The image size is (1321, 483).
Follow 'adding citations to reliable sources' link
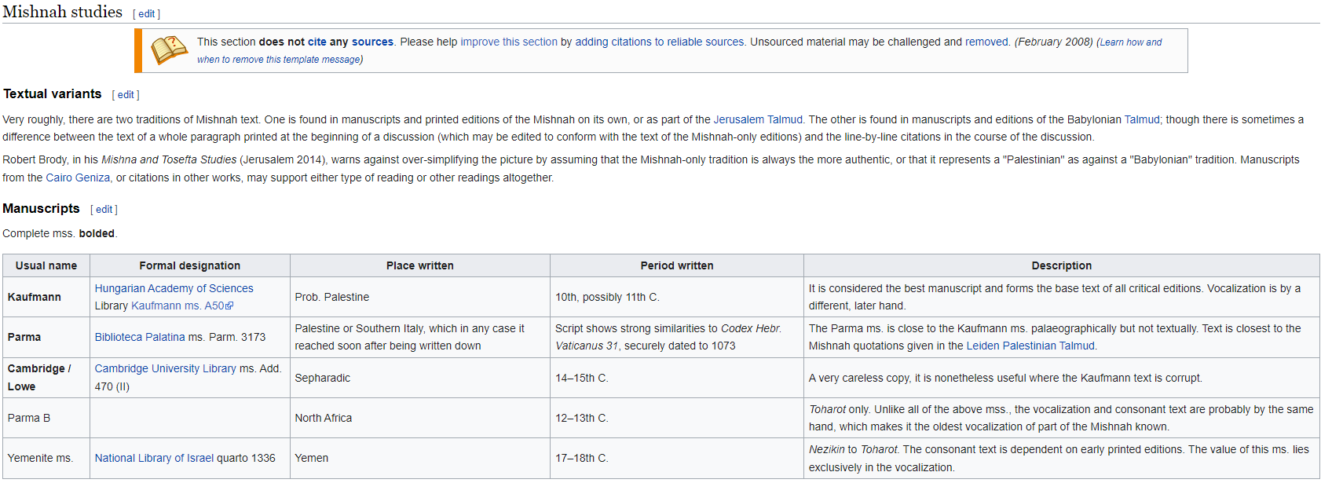660,42
